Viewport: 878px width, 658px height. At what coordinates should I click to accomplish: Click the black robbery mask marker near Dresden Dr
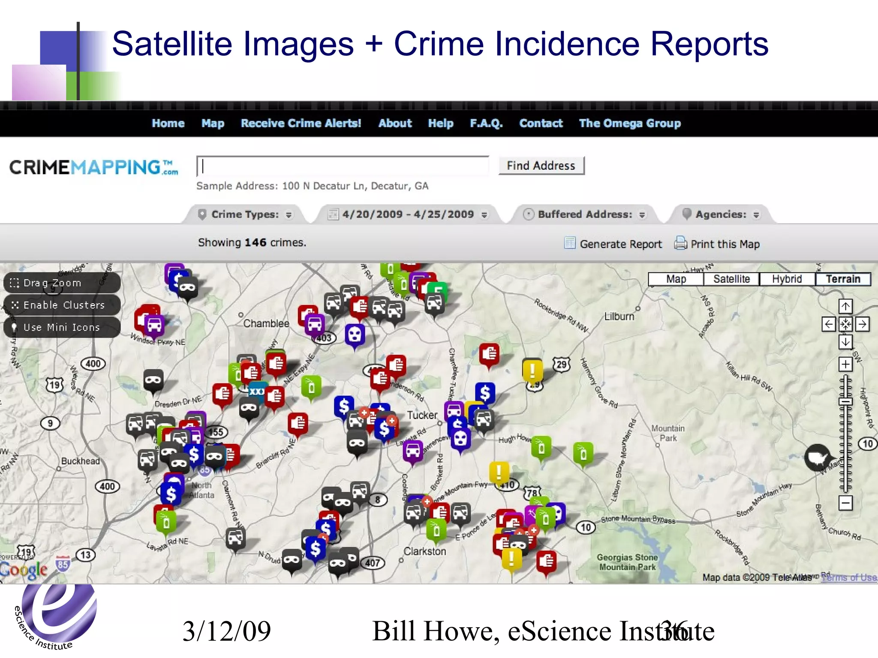pos(153,380)
